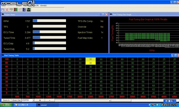
Task: Click the red-green fuel table toolbar icon
Action: [16, 9]
